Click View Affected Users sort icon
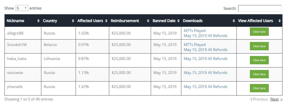The height and width of the screenshot is (109, 290). (x=279, y=21)
